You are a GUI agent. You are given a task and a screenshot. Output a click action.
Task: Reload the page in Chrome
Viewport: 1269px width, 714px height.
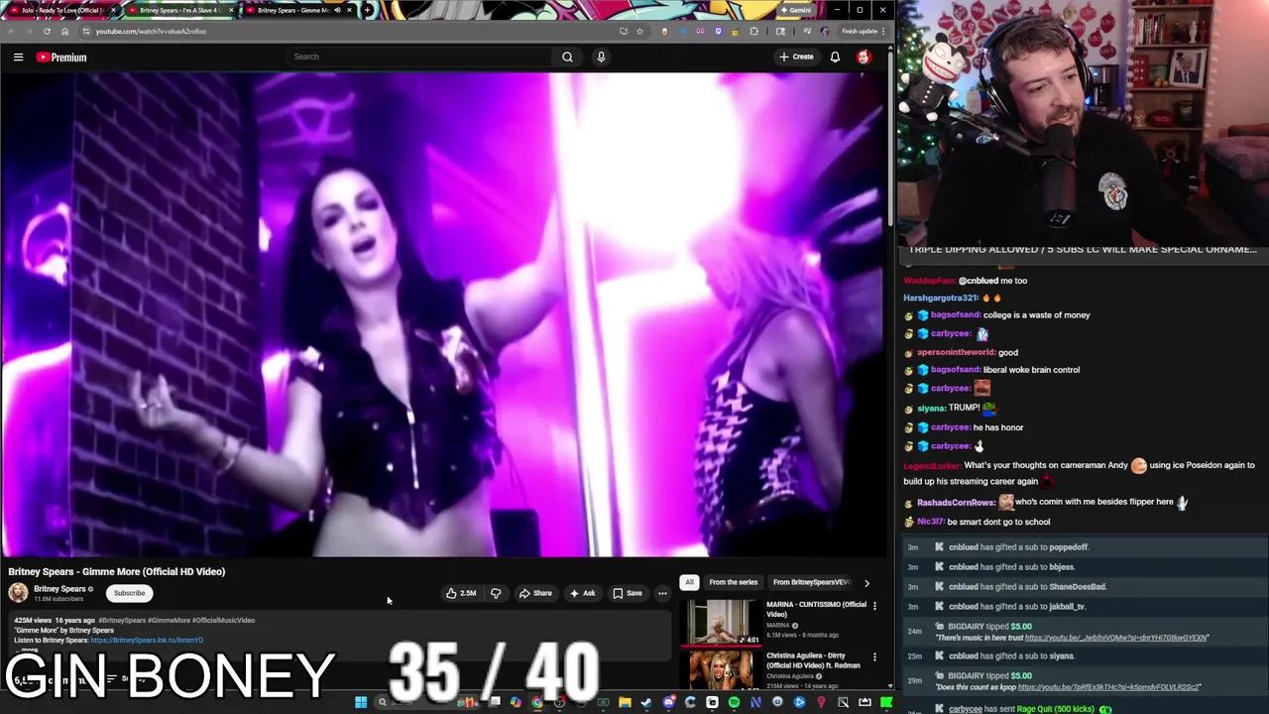(47, 31)
